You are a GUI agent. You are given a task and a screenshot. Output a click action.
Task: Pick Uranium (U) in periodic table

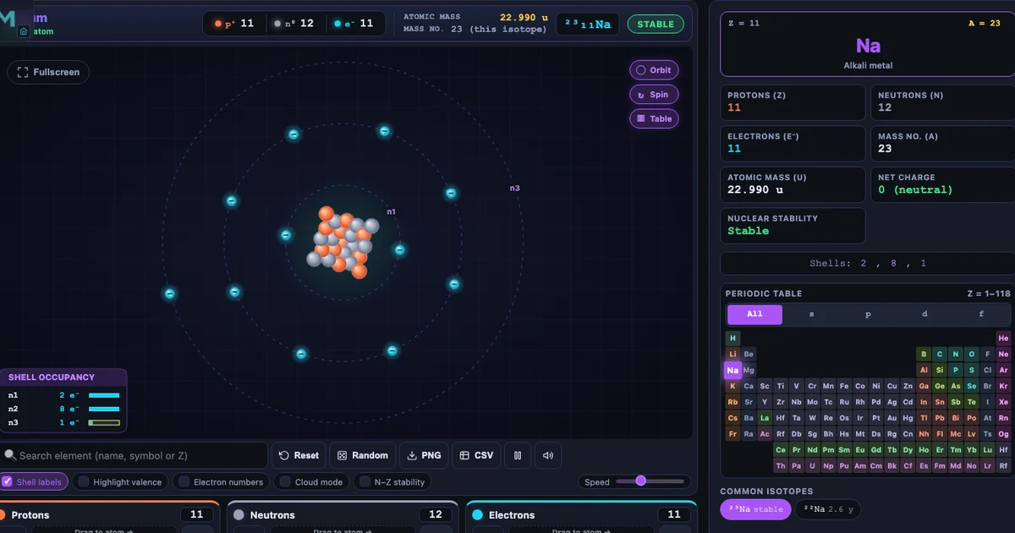click(813, 465)
